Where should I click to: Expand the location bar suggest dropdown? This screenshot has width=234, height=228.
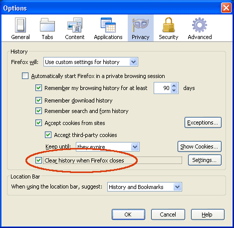(x=145, y=187)
